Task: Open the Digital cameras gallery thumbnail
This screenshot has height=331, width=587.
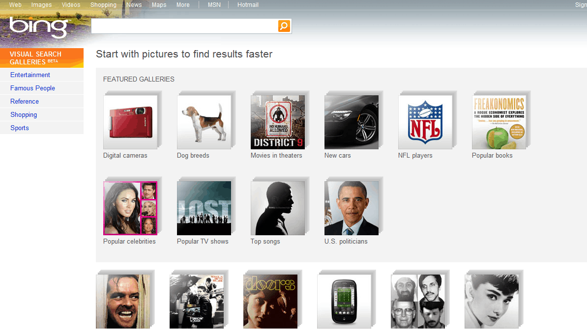Action: point(130,122)
